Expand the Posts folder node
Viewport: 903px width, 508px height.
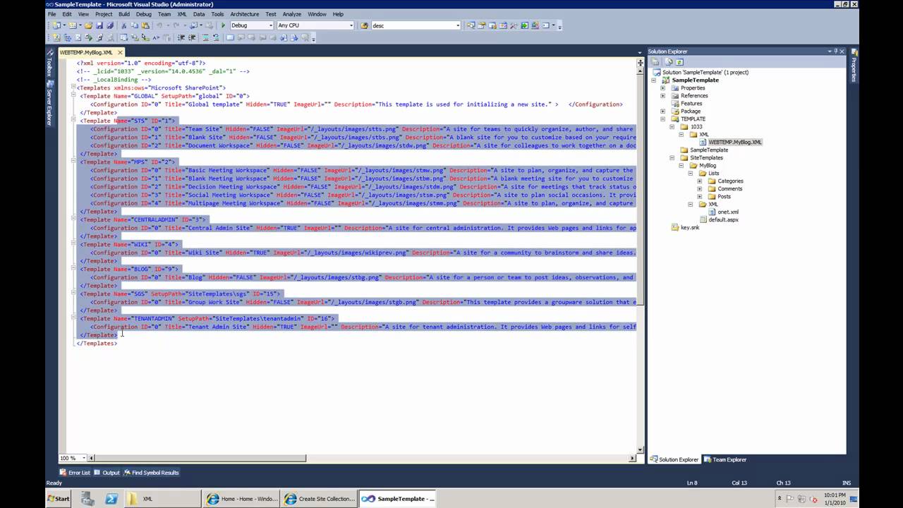(x=700, y=197)
